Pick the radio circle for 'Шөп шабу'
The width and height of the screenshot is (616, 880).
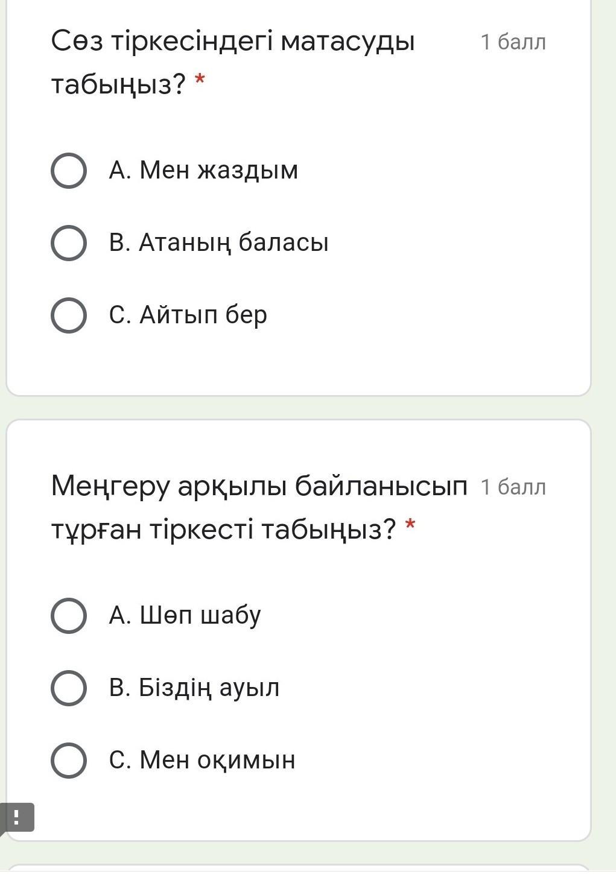68,616
